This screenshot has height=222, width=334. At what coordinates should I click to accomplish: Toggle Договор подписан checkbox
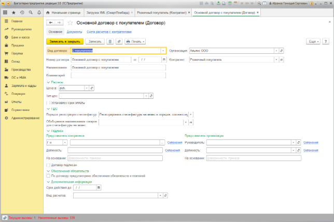48,165
